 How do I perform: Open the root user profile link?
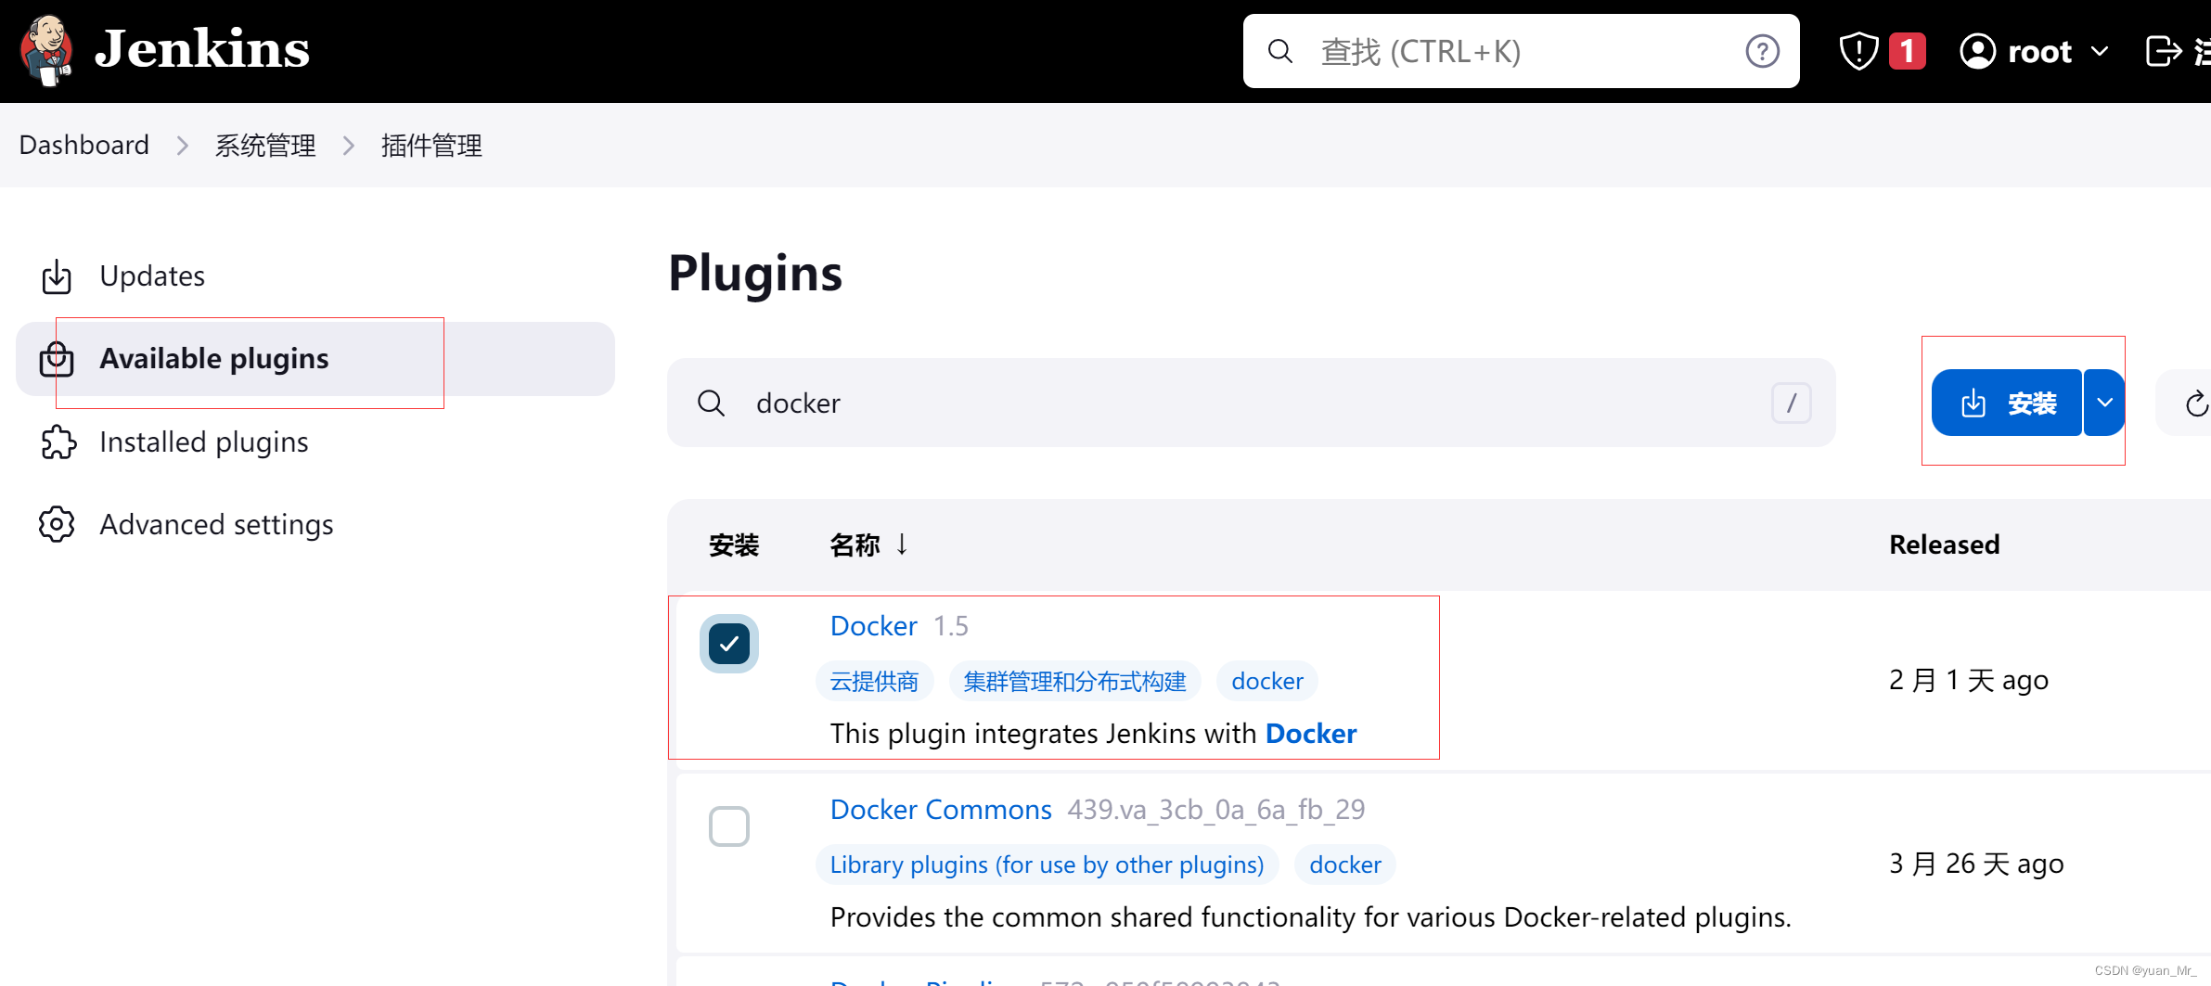tap(2039, 51)
